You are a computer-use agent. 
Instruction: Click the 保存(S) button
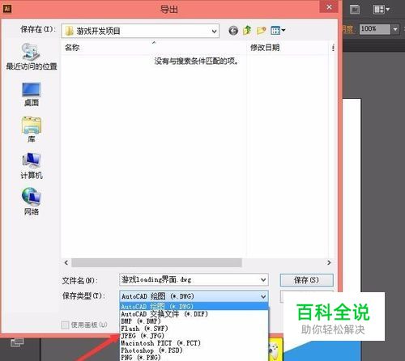tap(306, 280)
